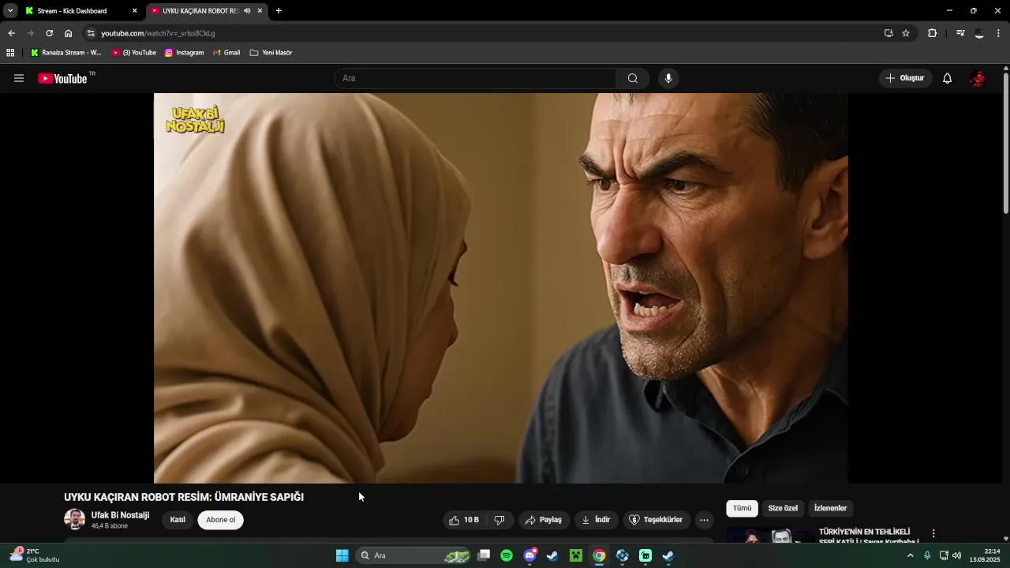
Task: Click the Oluştur create button
Action: pos(905,78)
